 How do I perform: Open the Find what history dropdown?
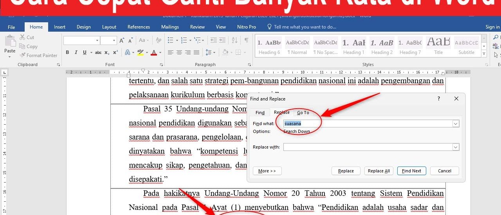pos(456,124)
